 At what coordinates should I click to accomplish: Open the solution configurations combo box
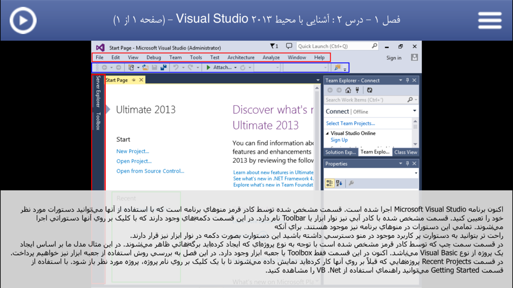coord(267,67)
